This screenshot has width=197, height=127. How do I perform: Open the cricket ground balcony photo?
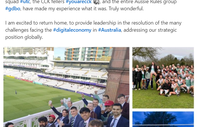pyautogui.click(x=66, y=87)
